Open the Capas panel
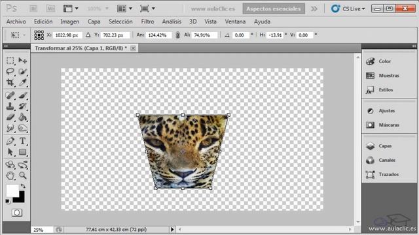 click(385, 146)
